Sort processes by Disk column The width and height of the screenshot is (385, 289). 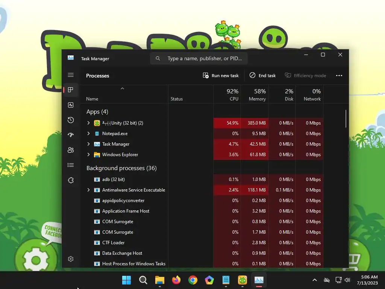(x=282, y=94)
